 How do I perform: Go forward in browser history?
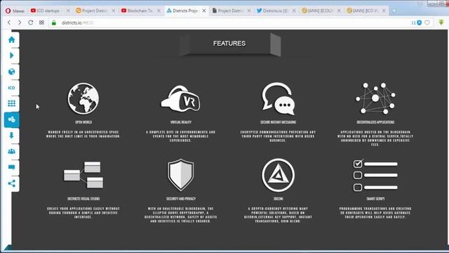pos(20,22)
